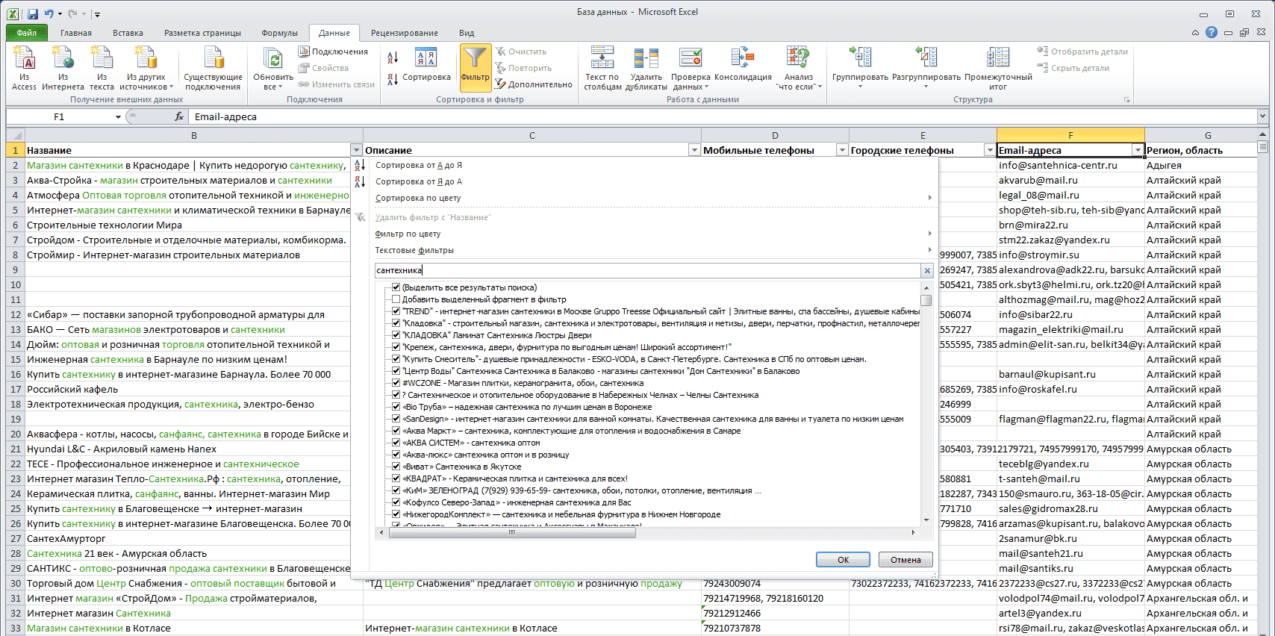Uncheck the "TREND" интернет-магазин сантехники item

click(396, 311)
